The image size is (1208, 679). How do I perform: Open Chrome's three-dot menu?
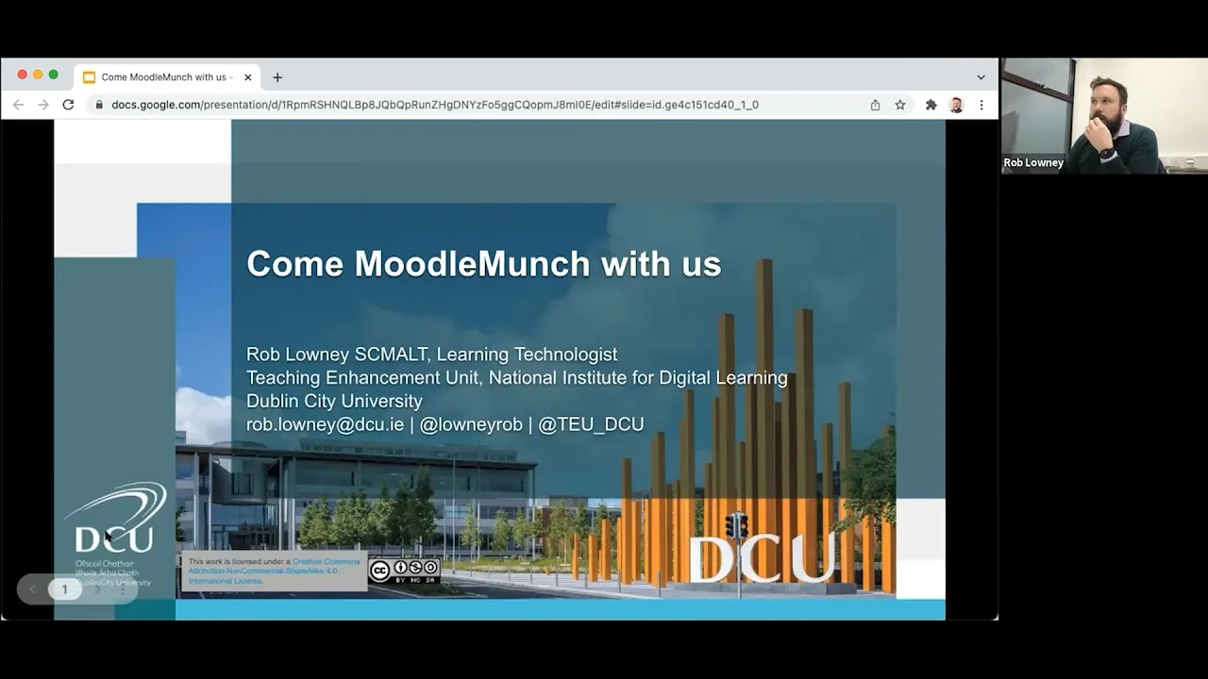(x=981, y=105)
